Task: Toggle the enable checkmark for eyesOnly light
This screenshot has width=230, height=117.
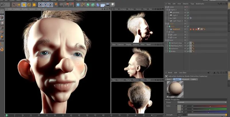Action: click(188, 13)
